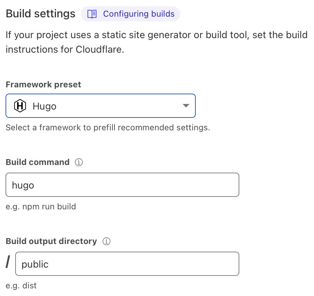Open the Build command info icon
The height and width of the screenshot is (296, 314).
pos(79,162)
